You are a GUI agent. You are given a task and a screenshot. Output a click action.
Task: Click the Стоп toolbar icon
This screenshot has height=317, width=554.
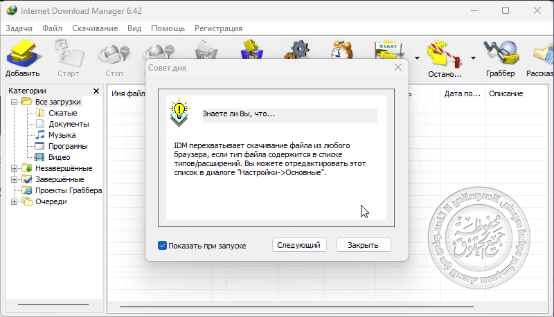(114, 58)
